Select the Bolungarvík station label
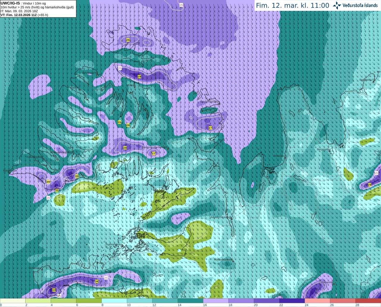The image size is (381, 307). (89, 72)
